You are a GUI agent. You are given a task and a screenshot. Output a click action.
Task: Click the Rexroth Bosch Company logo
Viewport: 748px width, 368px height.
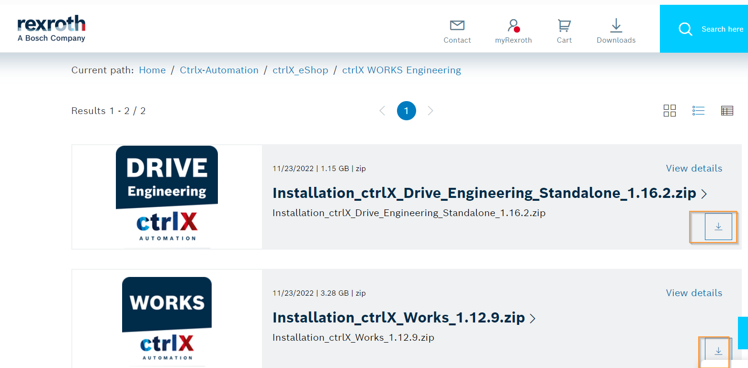(51, 29)
